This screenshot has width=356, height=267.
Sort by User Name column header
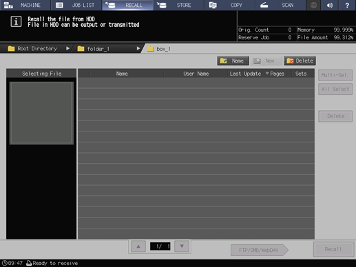click(x=196, y=74)
